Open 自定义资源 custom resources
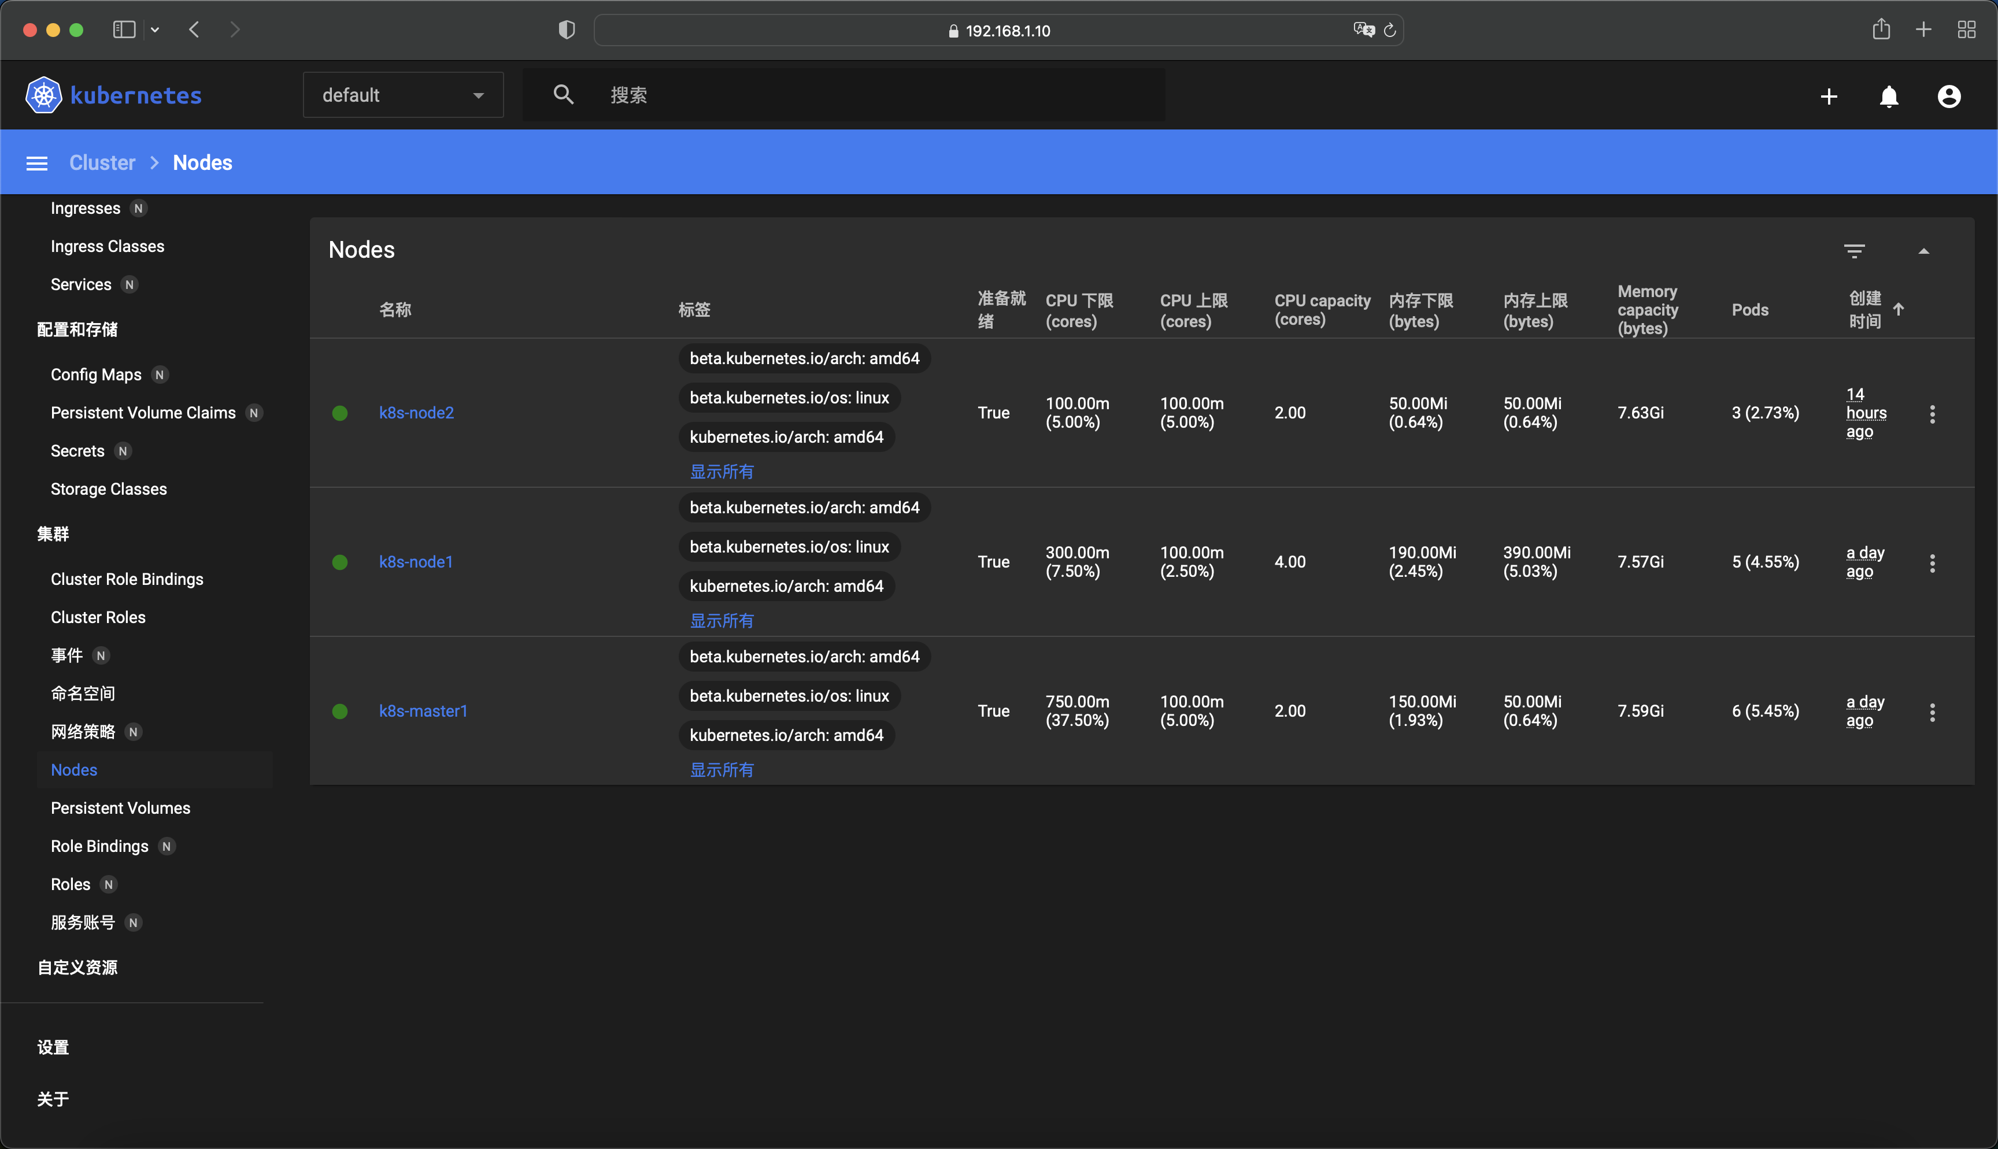The image size is (1998, 1149). [x=77, y=968]
